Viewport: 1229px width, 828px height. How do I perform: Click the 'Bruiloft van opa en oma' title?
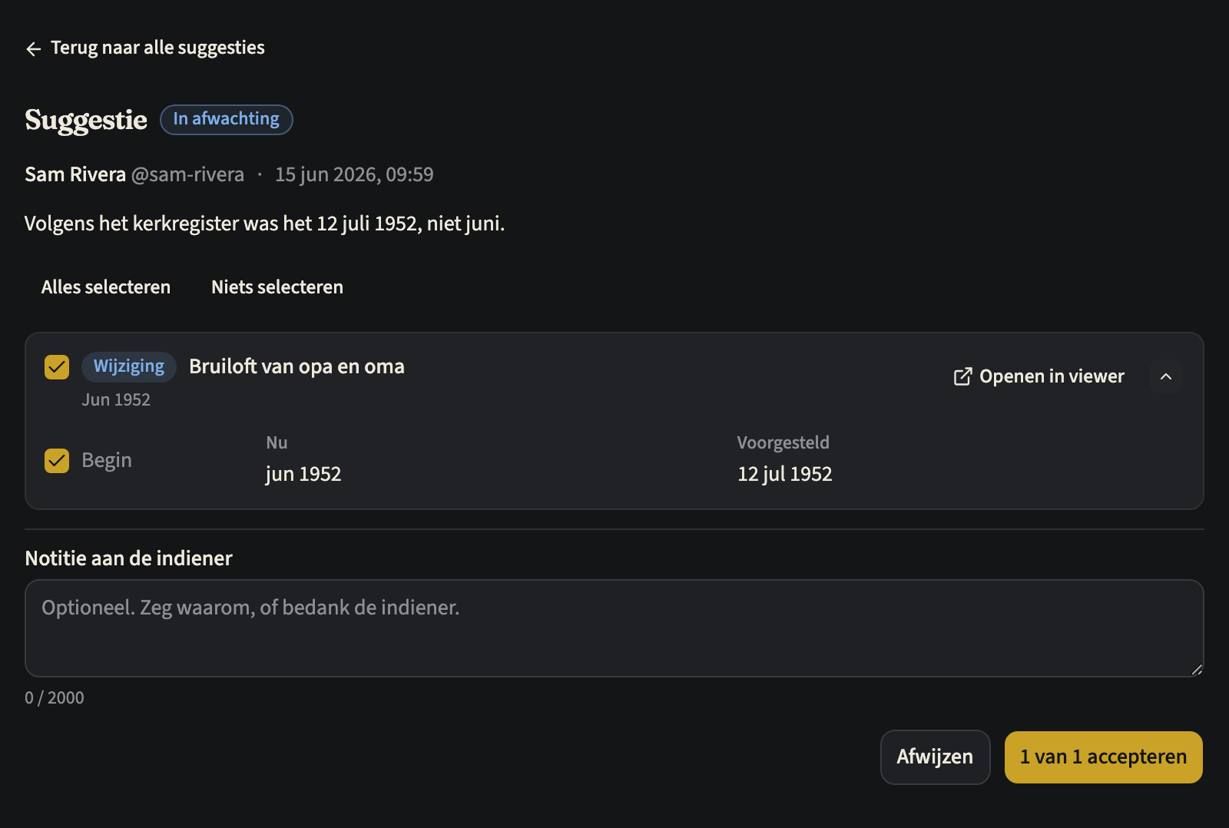(296, 366)
